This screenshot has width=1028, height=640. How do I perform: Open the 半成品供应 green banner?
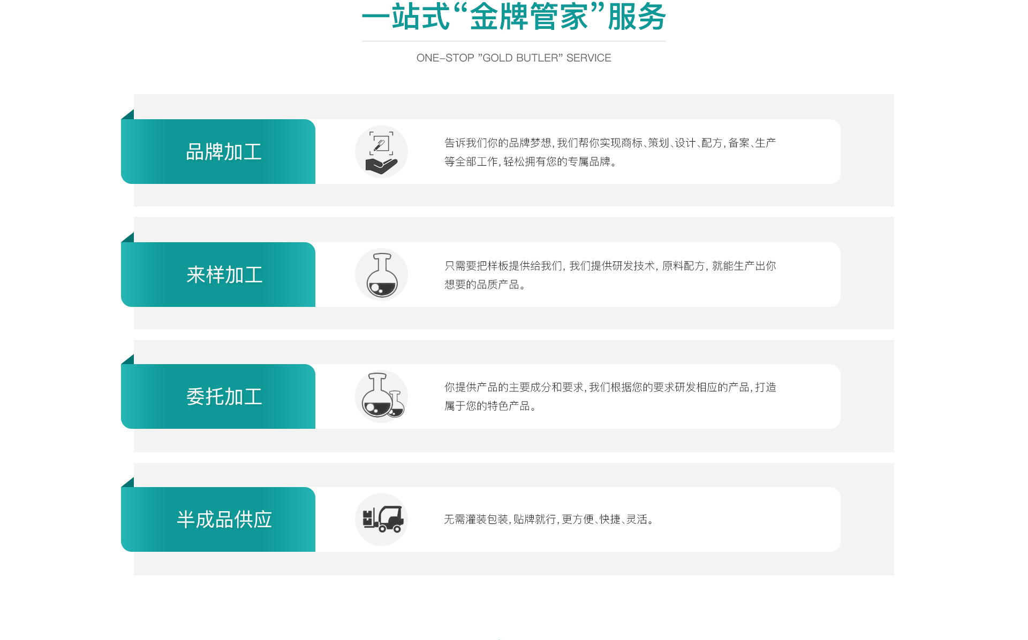pyautogui.click(x=218, y=519)
